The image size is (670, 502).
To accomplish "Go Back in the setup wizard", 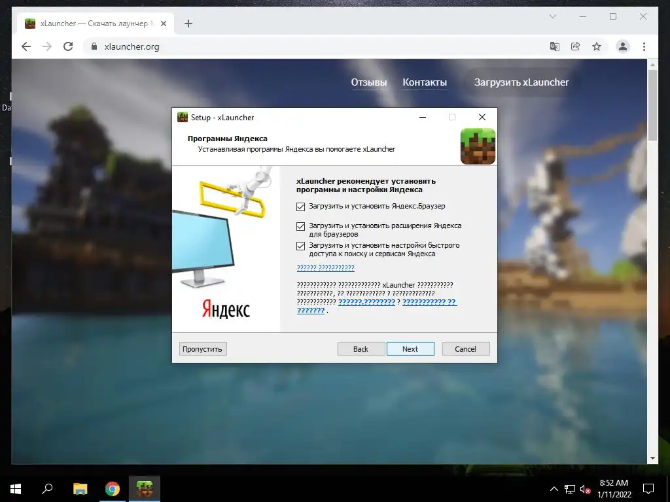I will [361, 349].
